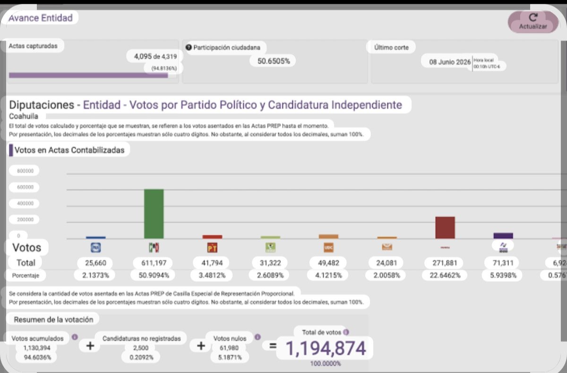This screenshot has height=373, width=567.
Task: Click the 5.9398% percentage value
Action: (503, 275)
